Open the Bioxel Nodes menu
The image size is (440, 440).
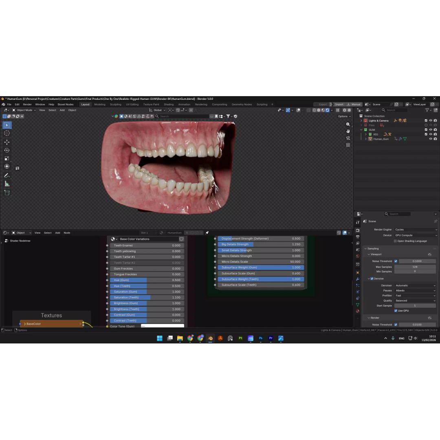click(x=65, y=104)
